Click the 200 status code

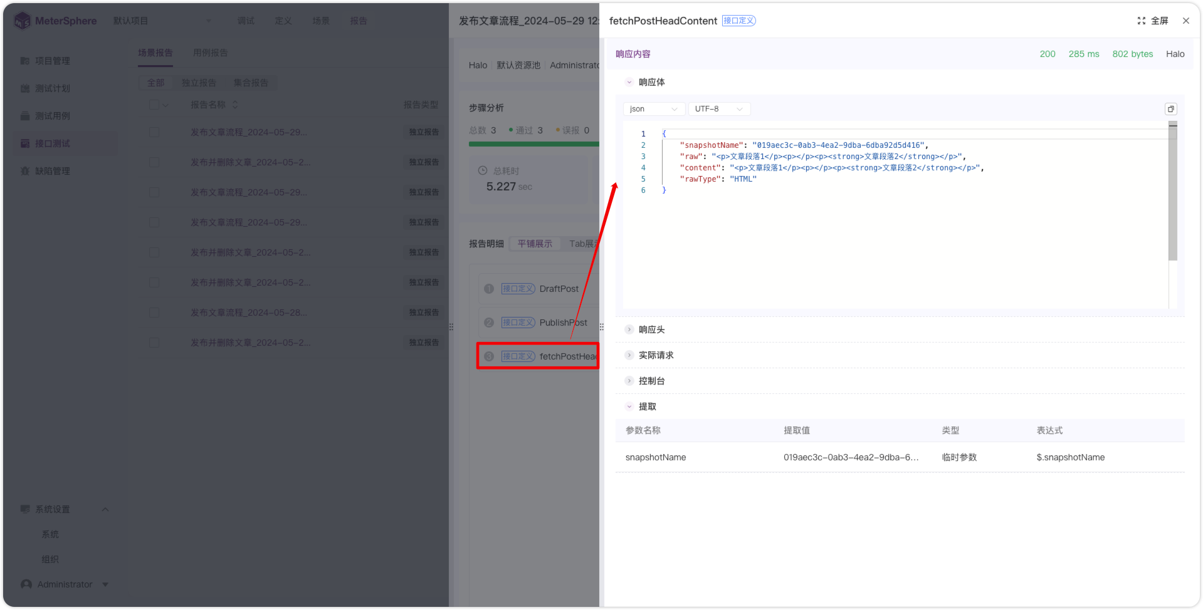(1048, 54)
